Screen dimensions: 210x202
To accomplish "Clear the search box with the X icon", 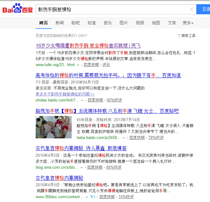I will [x=192, y=9].
